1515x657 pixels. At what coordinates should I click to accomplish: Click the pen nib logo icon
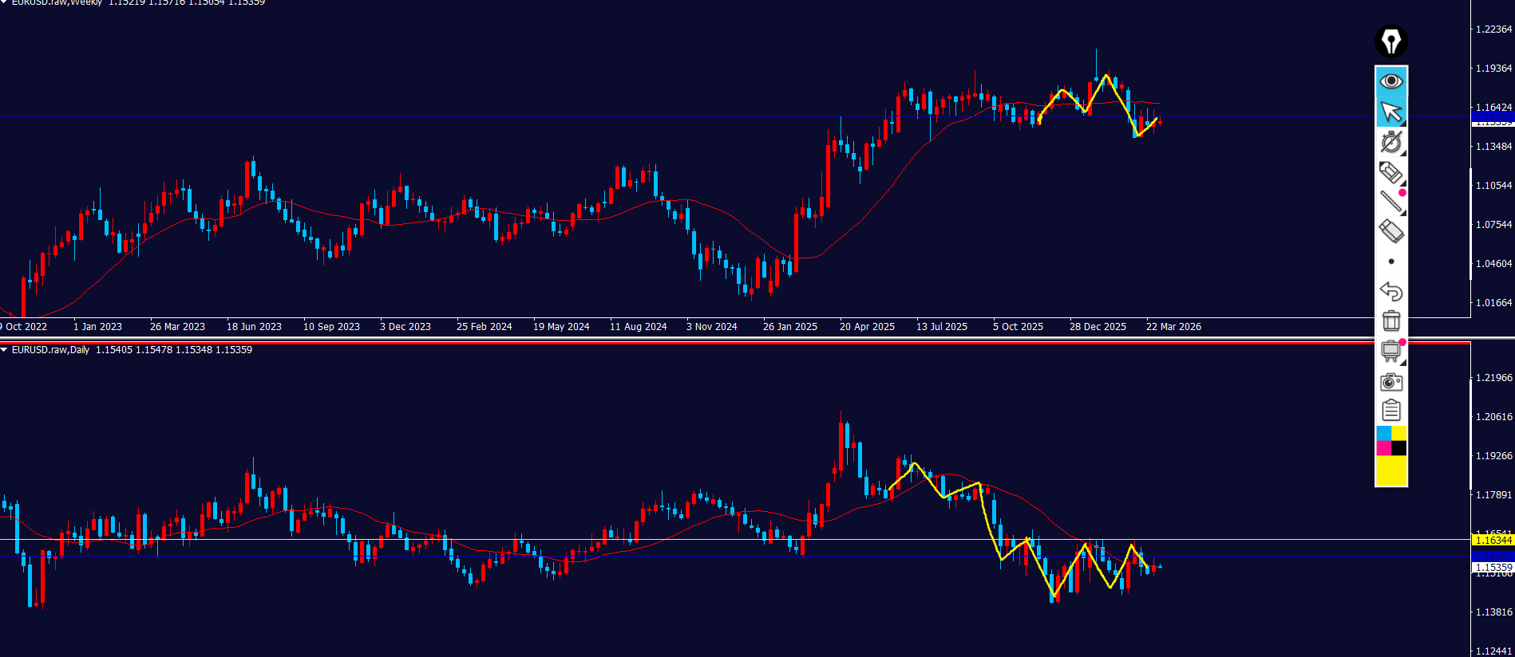pos(1390,41)
